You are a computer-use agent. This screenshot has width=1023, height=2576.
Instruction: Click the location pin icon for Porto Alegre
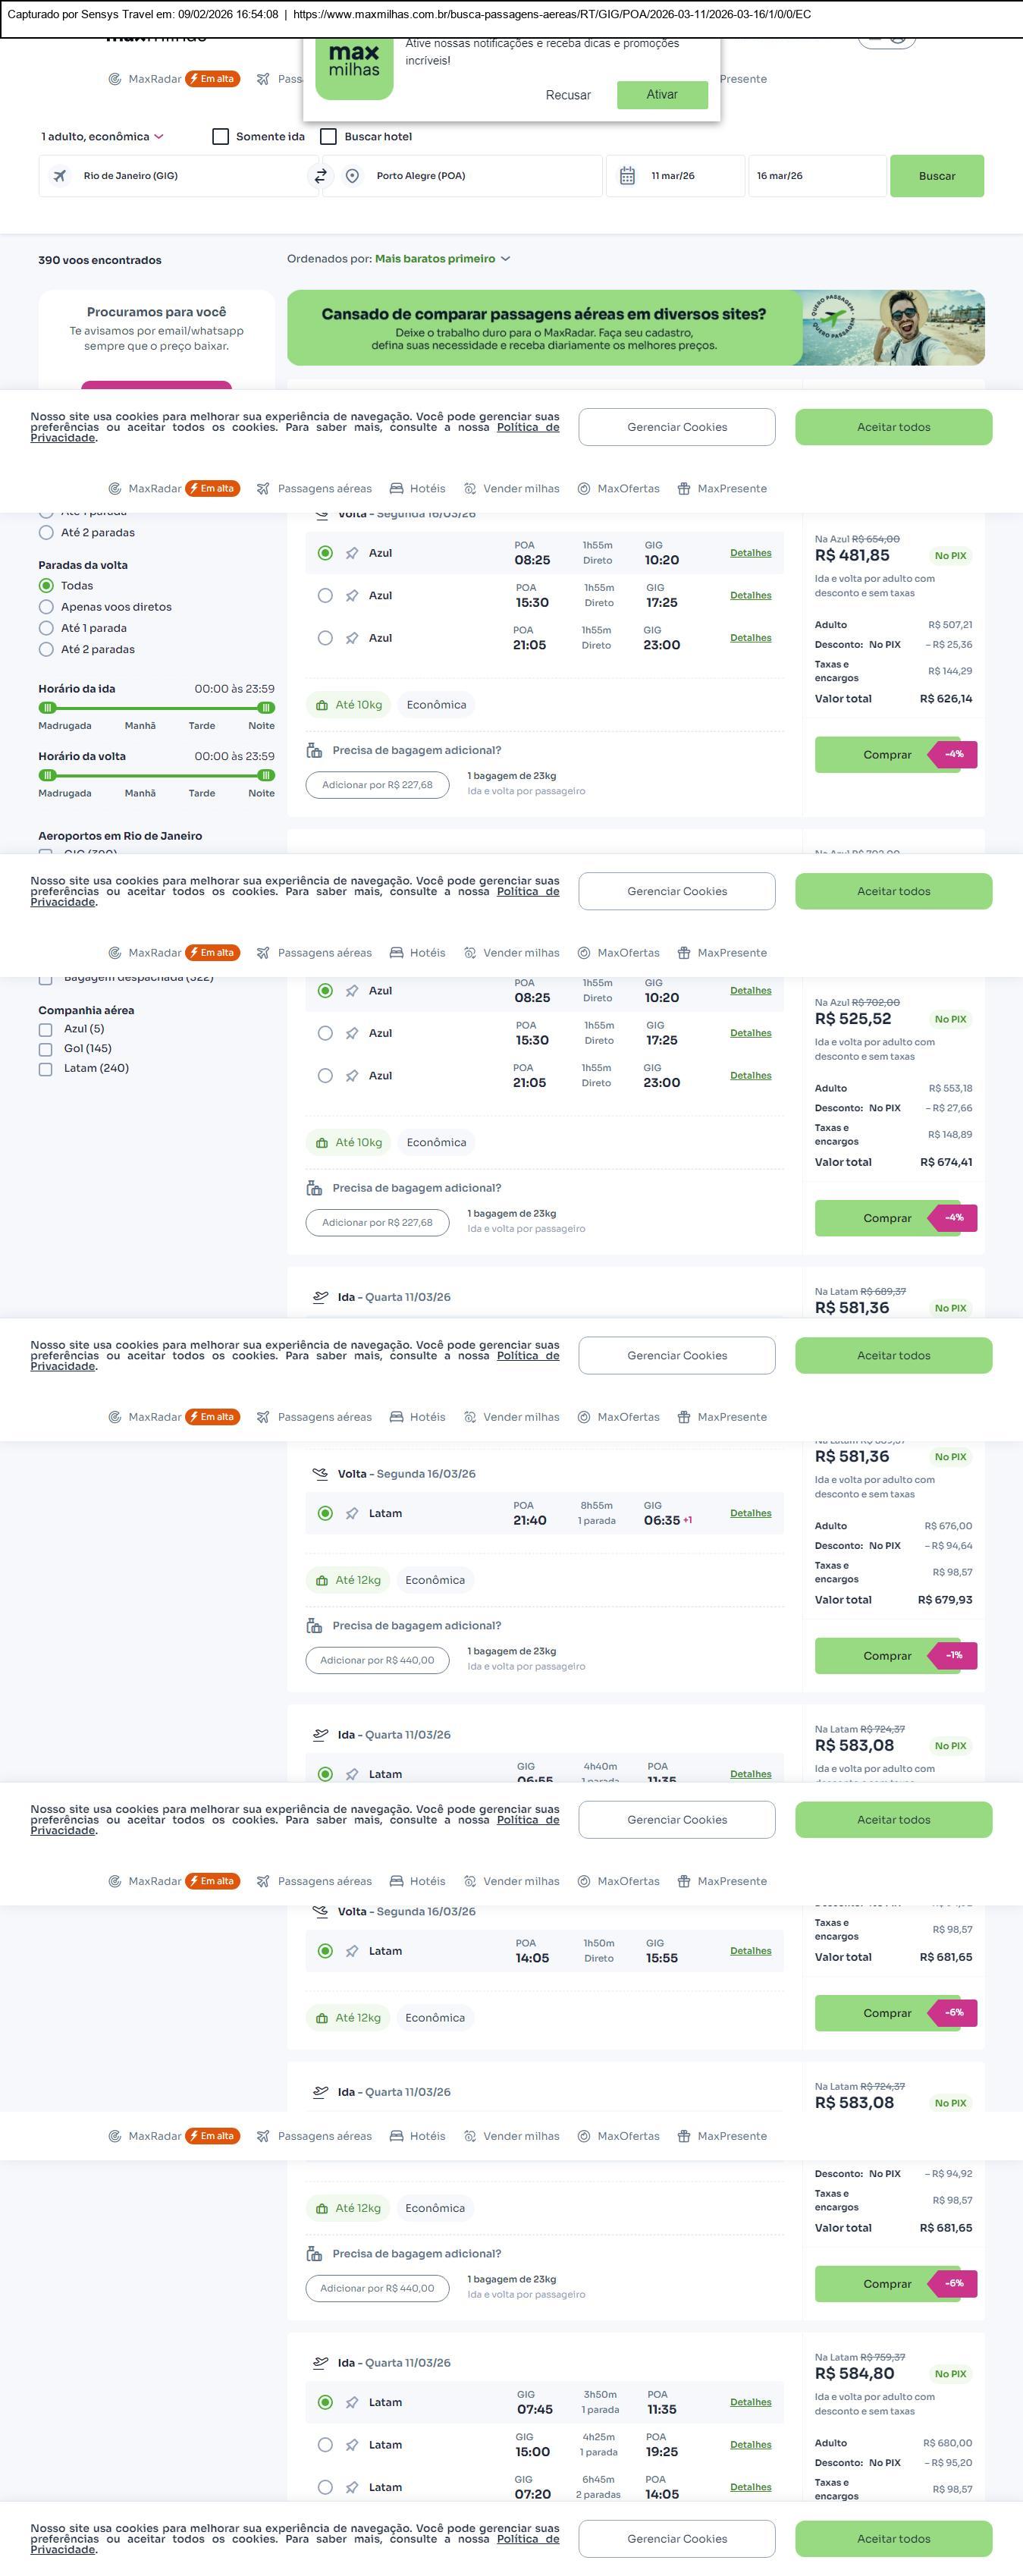tap(352, 176)
